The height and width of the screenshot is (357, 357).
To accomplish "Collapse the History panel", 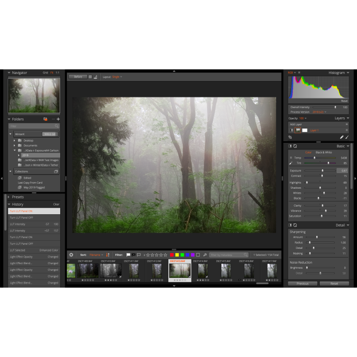I will tap(9, 205).
